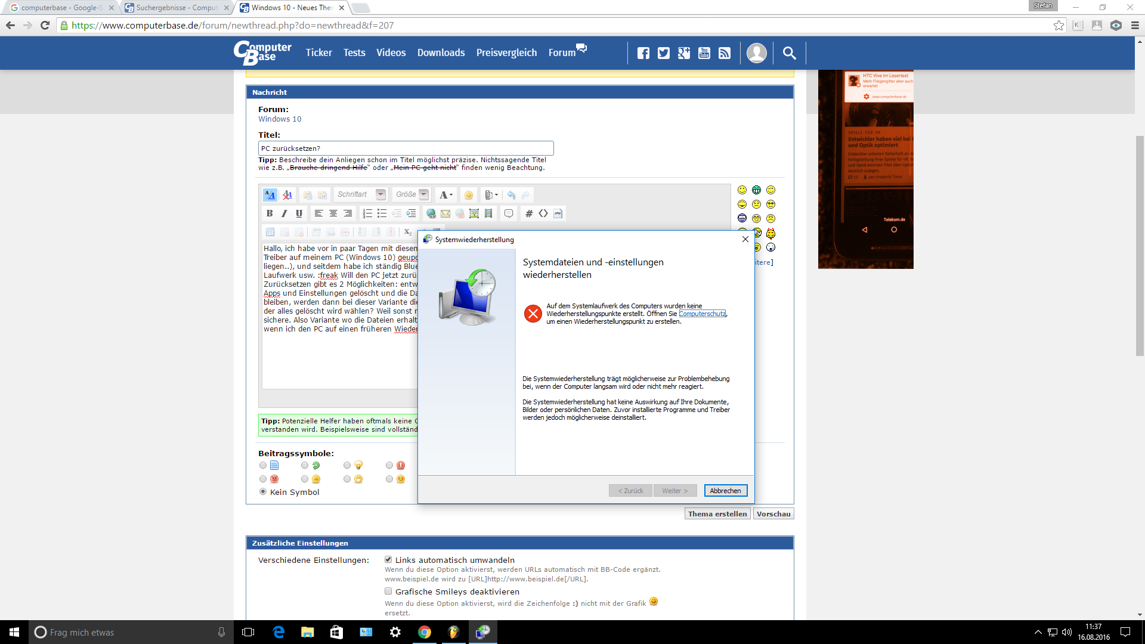Insert a numbered list
Viewport: 1145px width, 644px height.
coord(367,213)
